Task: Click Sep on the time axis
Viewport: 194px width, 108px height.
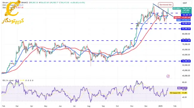Action: tap(103, 106)
